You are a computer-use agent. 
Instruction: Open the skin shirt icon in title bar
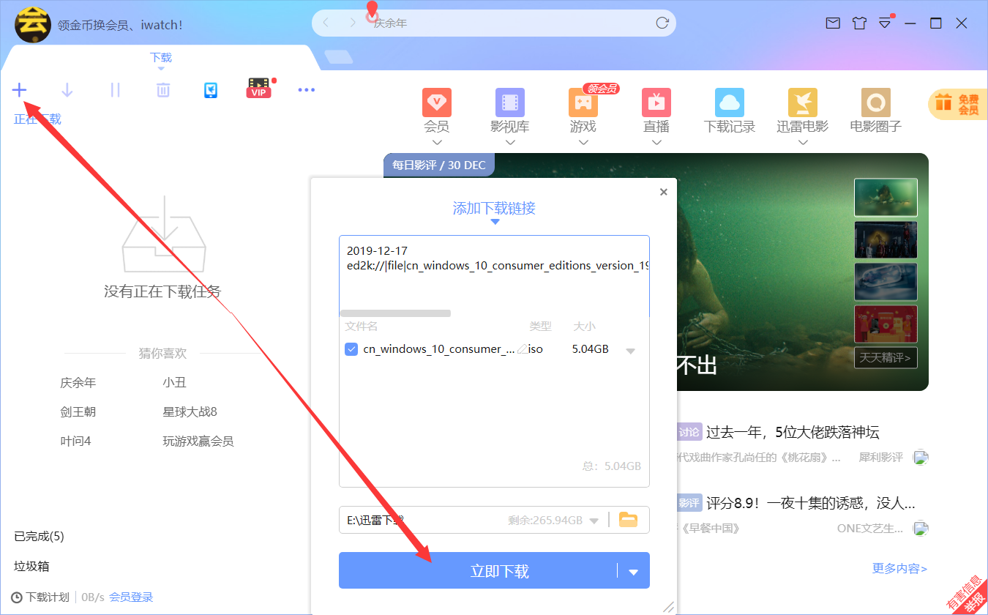859,23
